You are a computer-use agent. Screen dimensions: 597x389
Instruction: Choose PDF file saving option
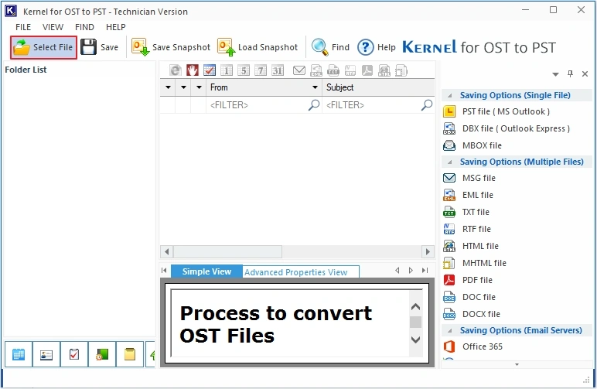click(468, 280)
